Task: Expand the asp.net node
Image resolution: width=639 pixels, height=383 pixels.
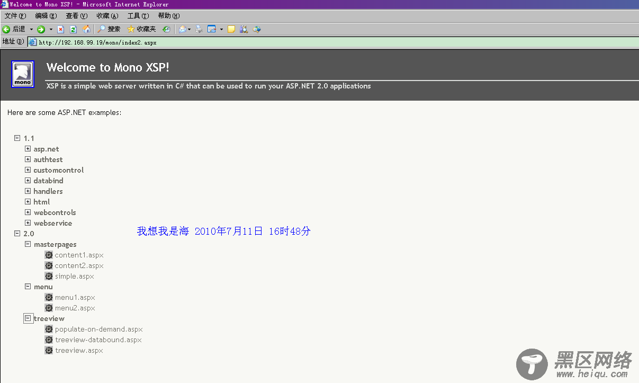Action: tap(28, 148)
